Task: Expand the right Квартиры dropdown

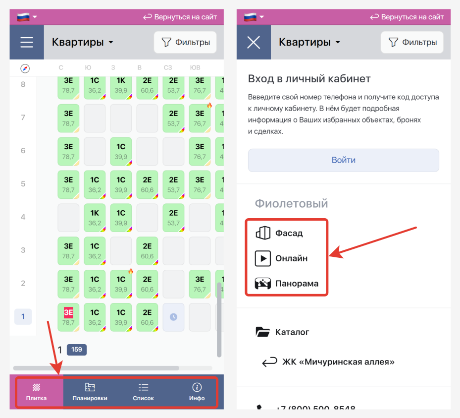Action: [x=309, y=42]
